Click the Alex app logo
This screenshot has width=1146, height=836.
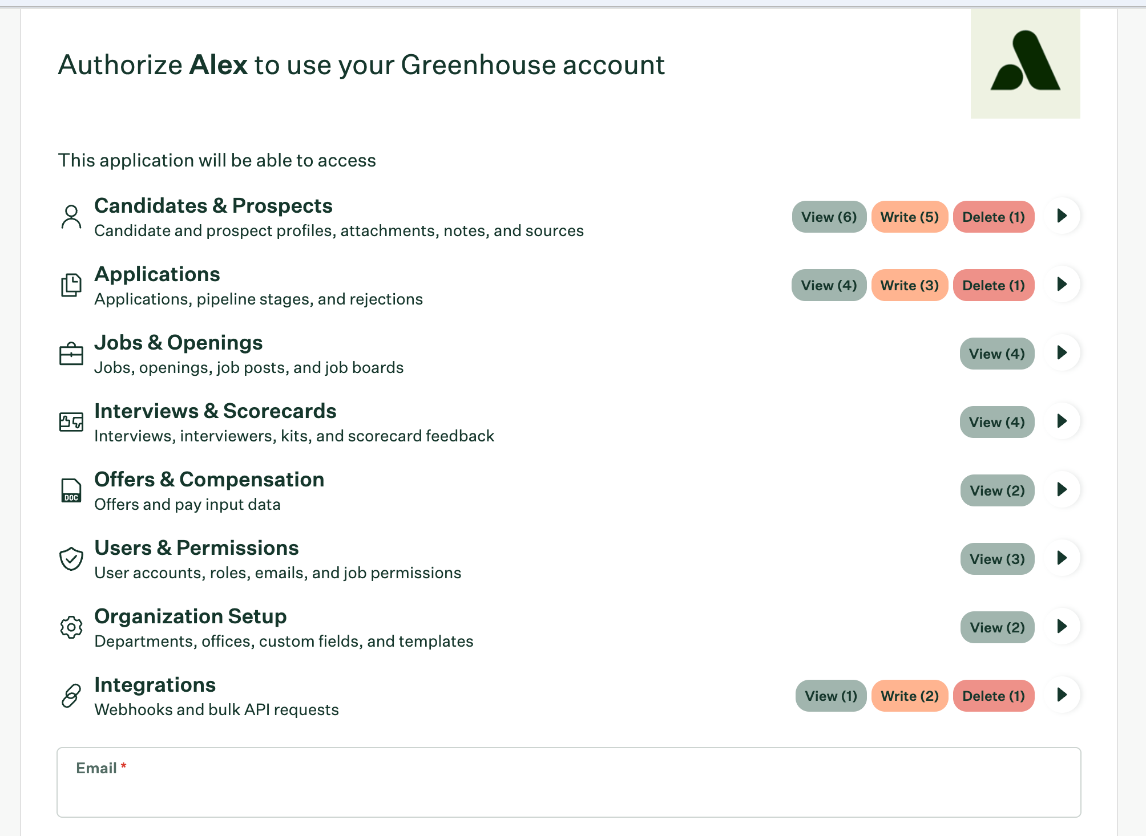pyautogui.click(x=1025, y=63)
